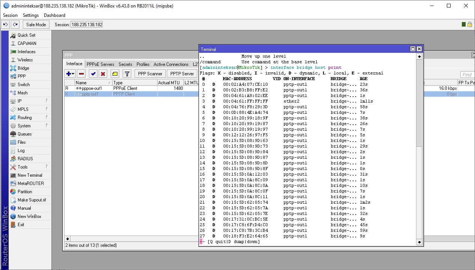Open Files in sidebar
Image resolution: width=475 pixels, height=270 pixels.
[30, 142]
